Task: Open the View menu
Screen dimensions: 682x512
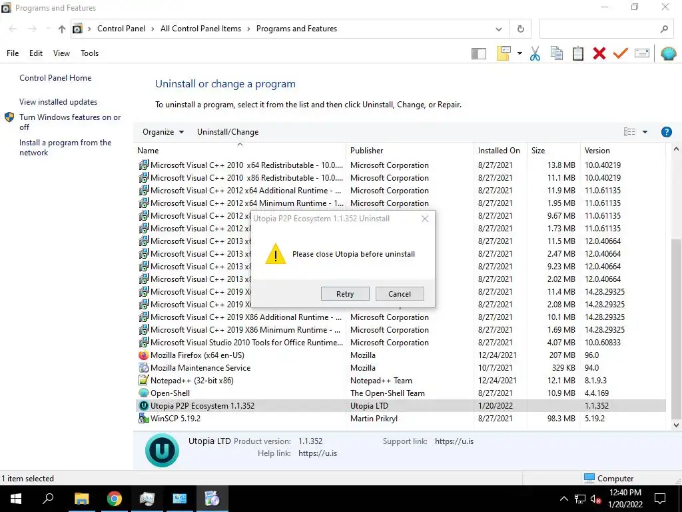Action: [x=61, y=53]
